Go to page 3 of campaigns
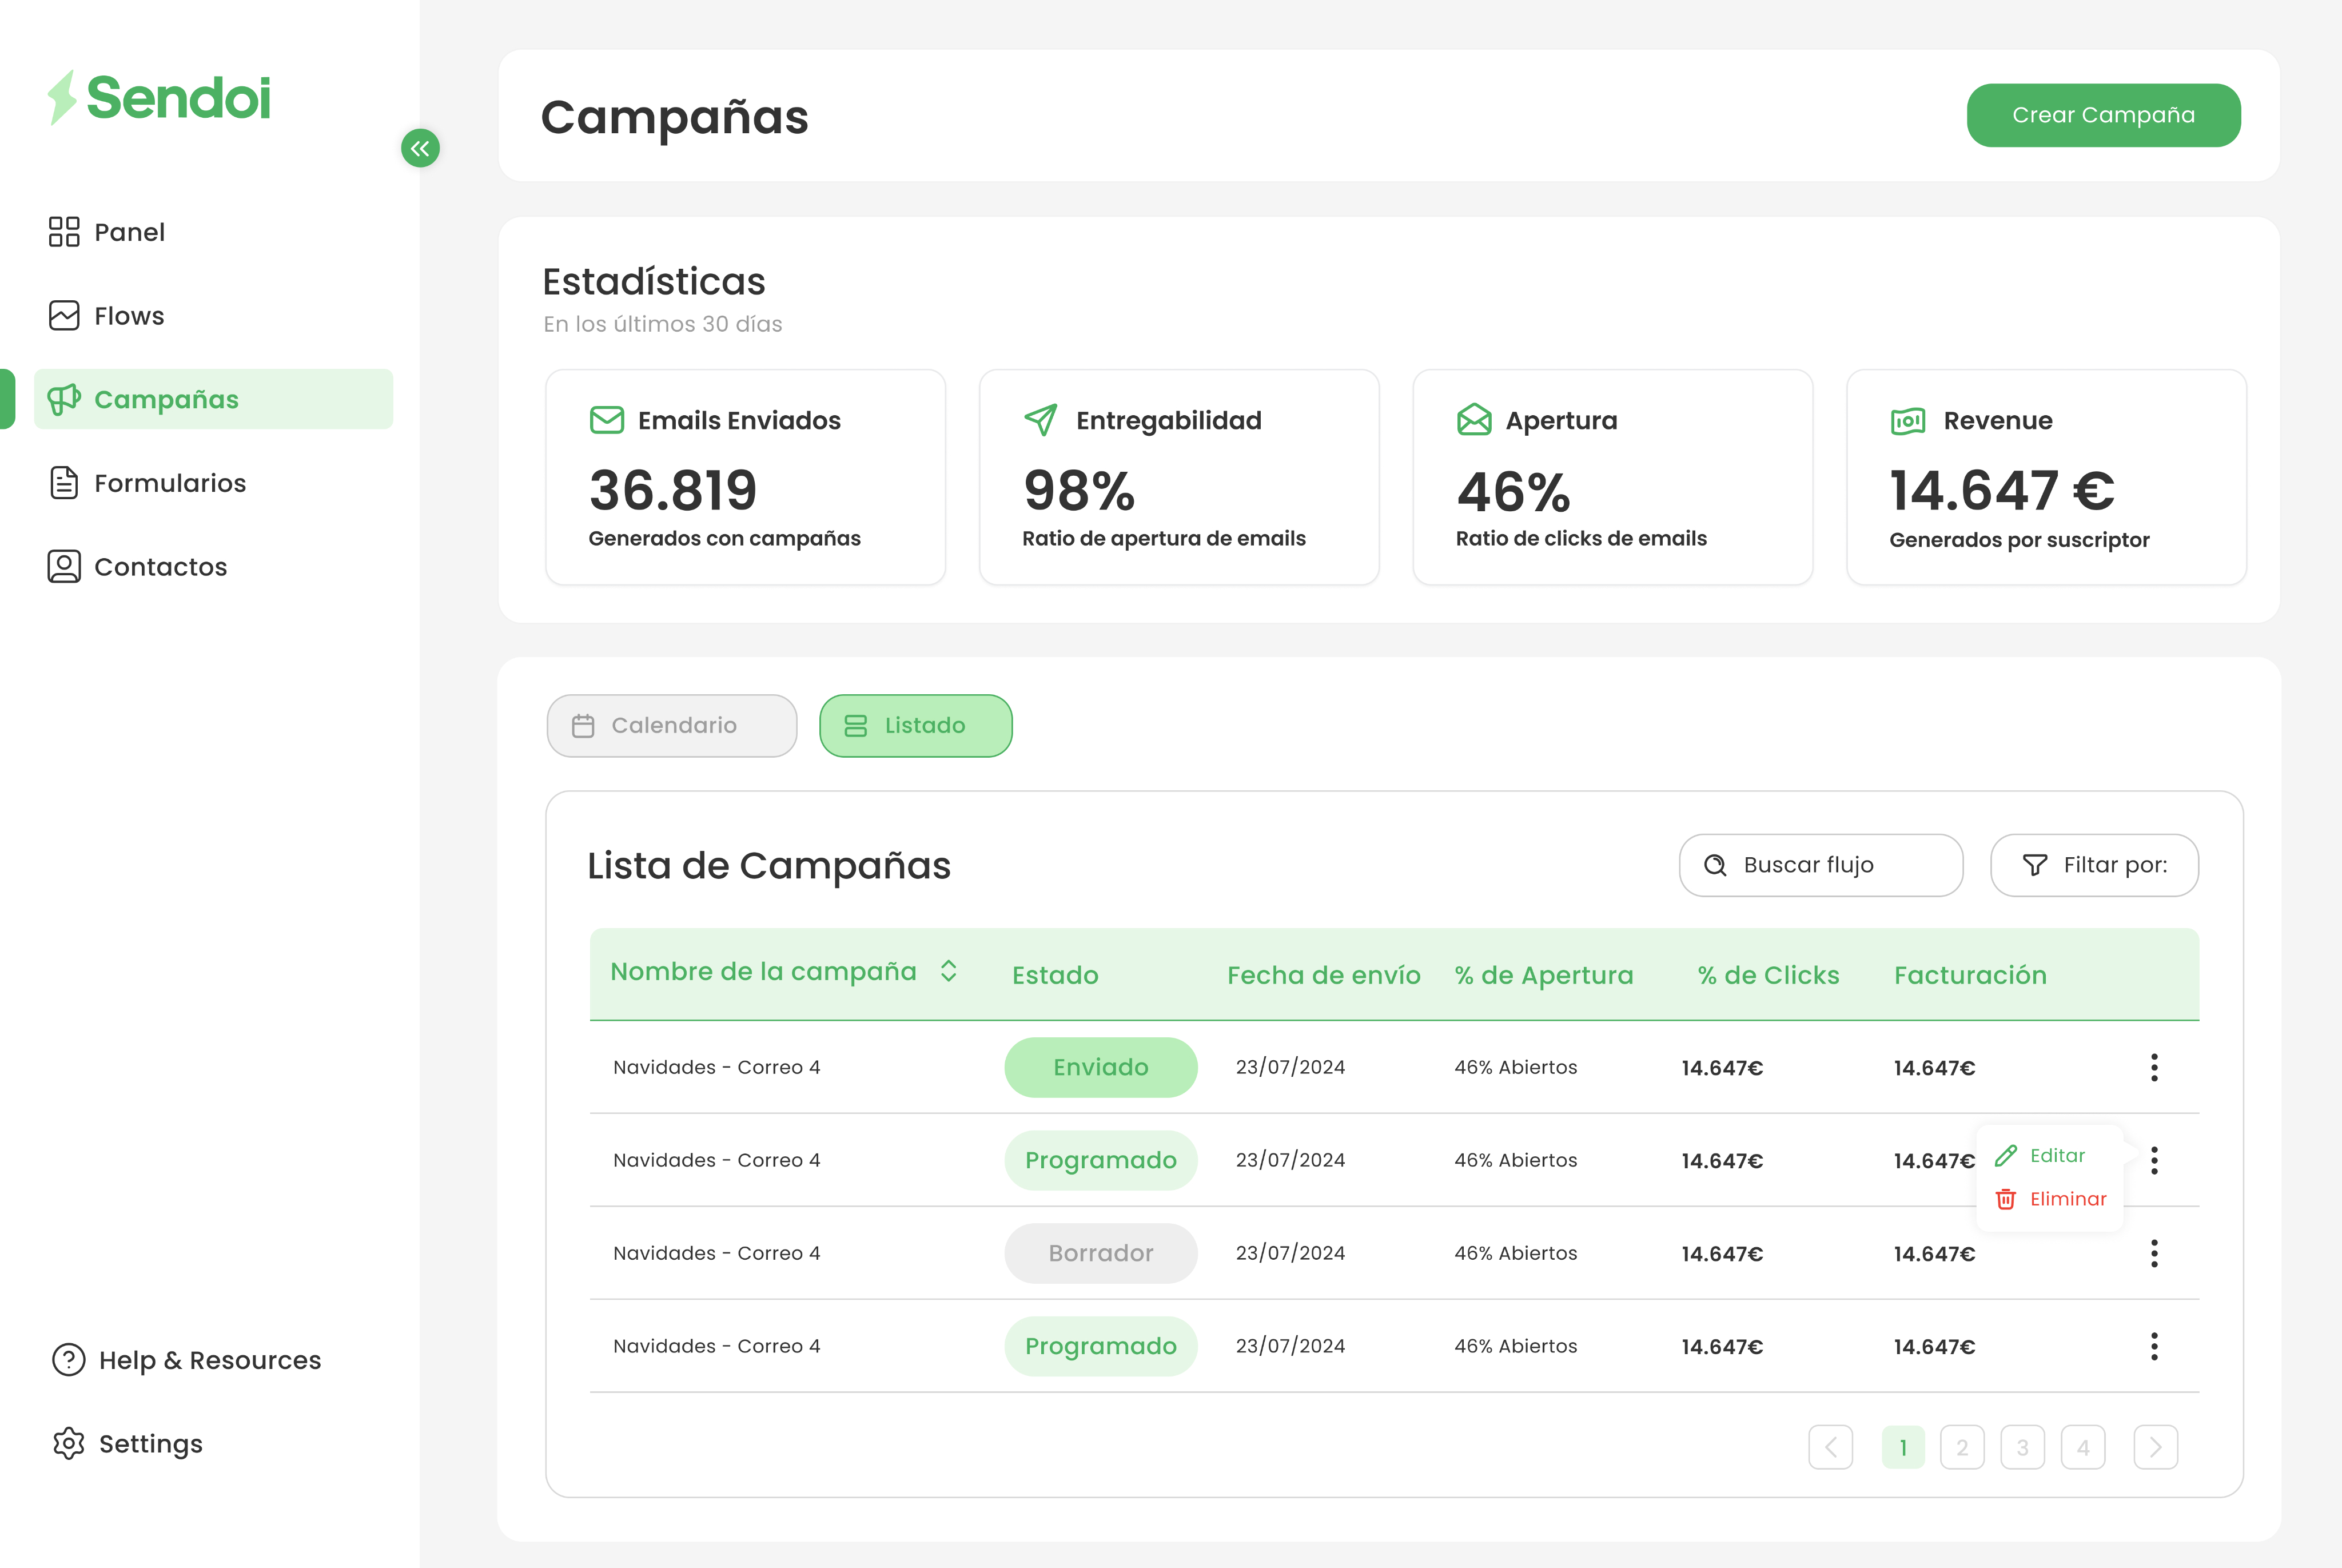 tap(2022, 1447)
